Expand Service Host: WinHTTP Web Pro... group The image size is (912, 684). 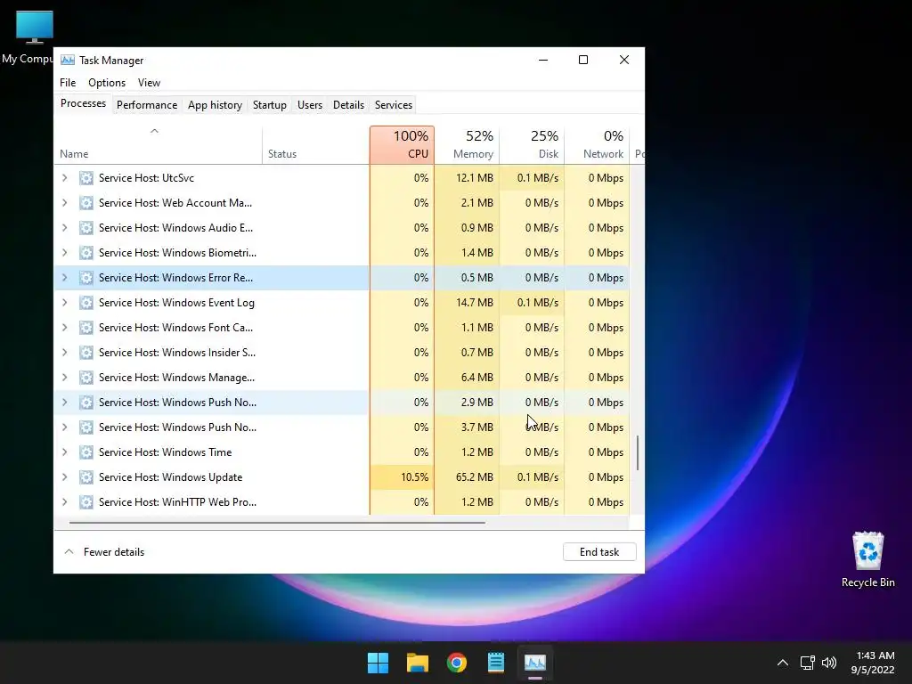pos(64,502)
